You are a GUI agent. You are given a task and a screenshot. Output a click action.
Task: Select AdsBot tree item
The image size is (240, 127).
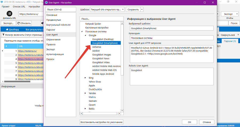coord(96,51)
